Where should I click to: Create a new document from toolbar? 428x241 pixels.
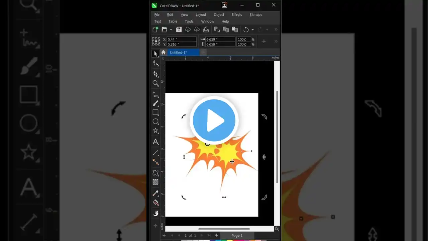pyautogui.click(x=155, y=29)
